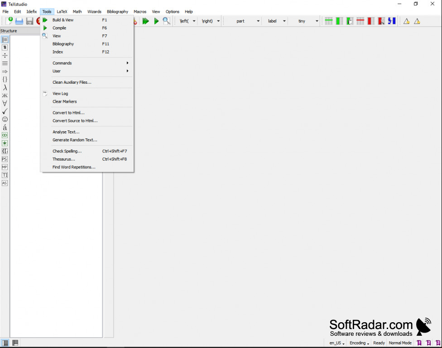Toggle the side panel button in the status bar

5,343
